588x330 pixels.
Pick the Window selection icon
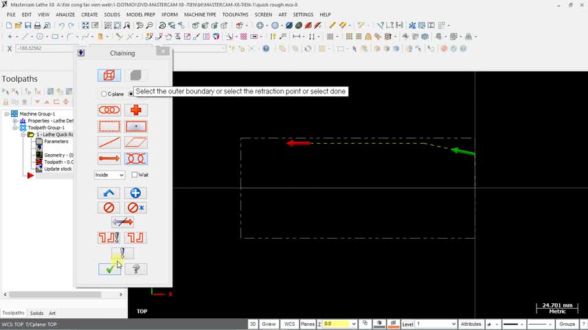coord(110,126)
